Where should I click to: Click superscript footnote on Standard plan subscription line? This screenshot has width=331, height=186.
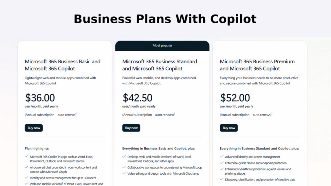(x=175, y=113)
